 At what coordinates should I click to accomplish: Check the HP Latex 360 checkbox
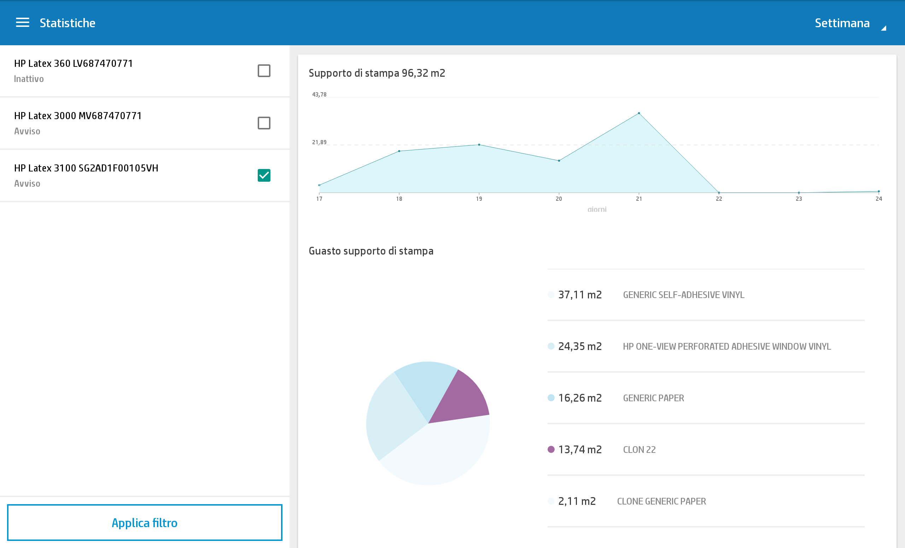(264, 70)
